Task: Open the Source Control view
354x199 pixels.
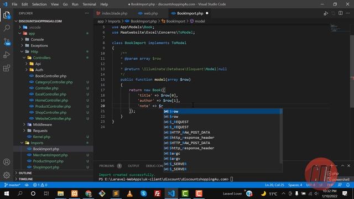Action: 7,41
